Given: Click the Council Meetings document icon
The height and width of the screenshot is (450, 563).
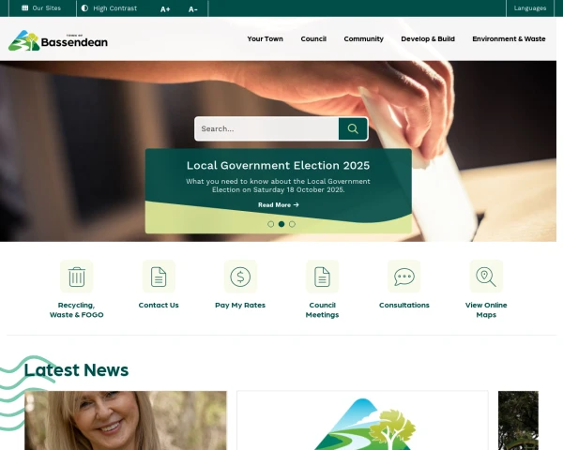Looking at the screenshot, I should (x=322, y=277).
